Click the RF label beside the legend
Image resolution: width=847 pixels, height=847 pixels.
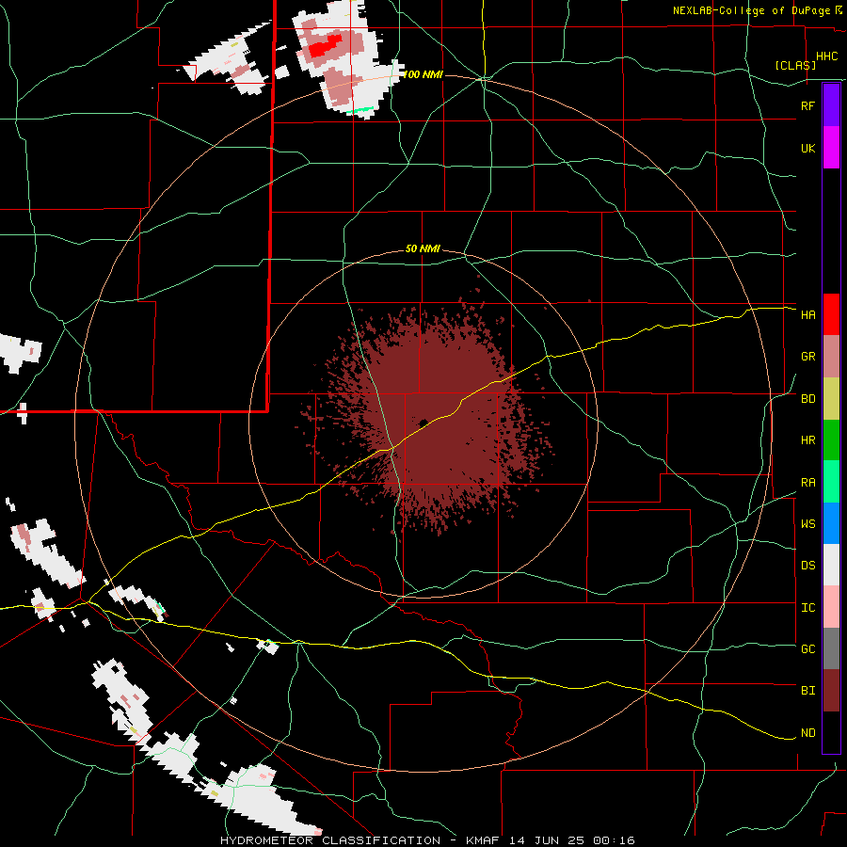tap(808, 105)
